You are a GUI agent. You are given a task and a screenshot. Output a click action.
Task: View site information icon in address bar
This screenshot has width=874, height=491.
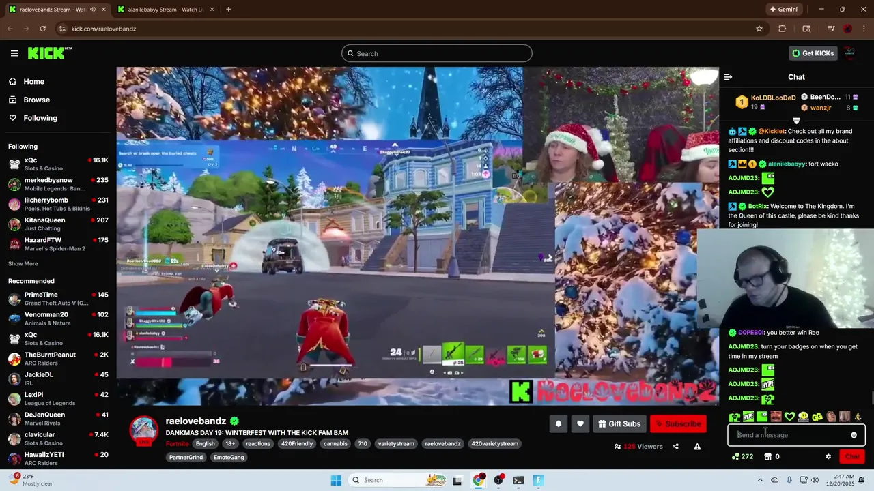62,29
